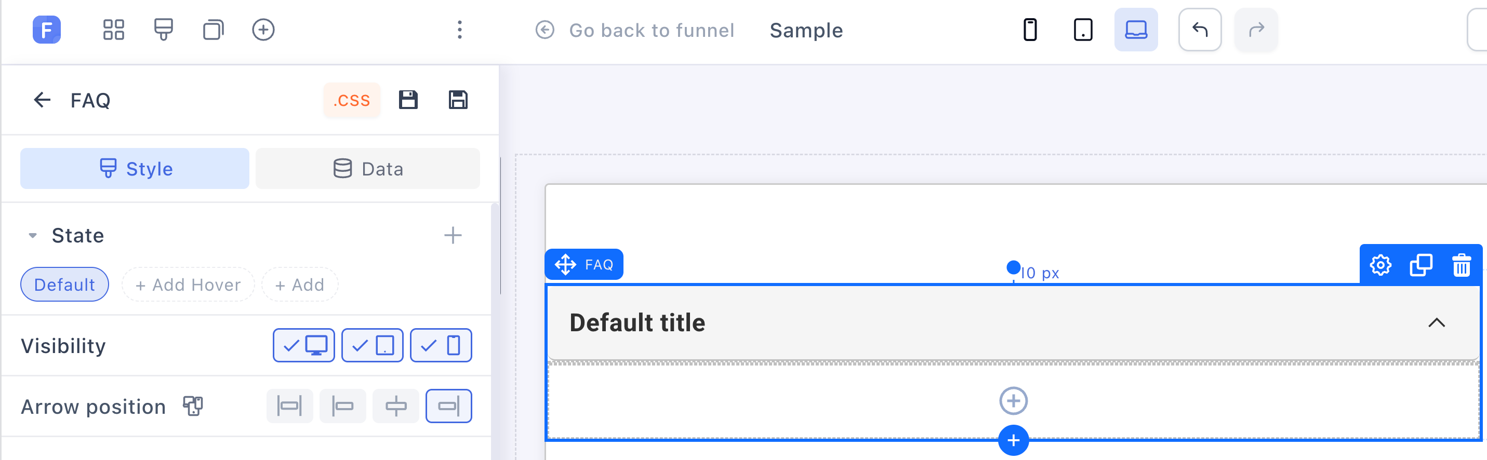The width and height of the screenshot is (1487, 460).
Task: Open the style brush panel in top toolbar
Action: [x=163, y=30]
